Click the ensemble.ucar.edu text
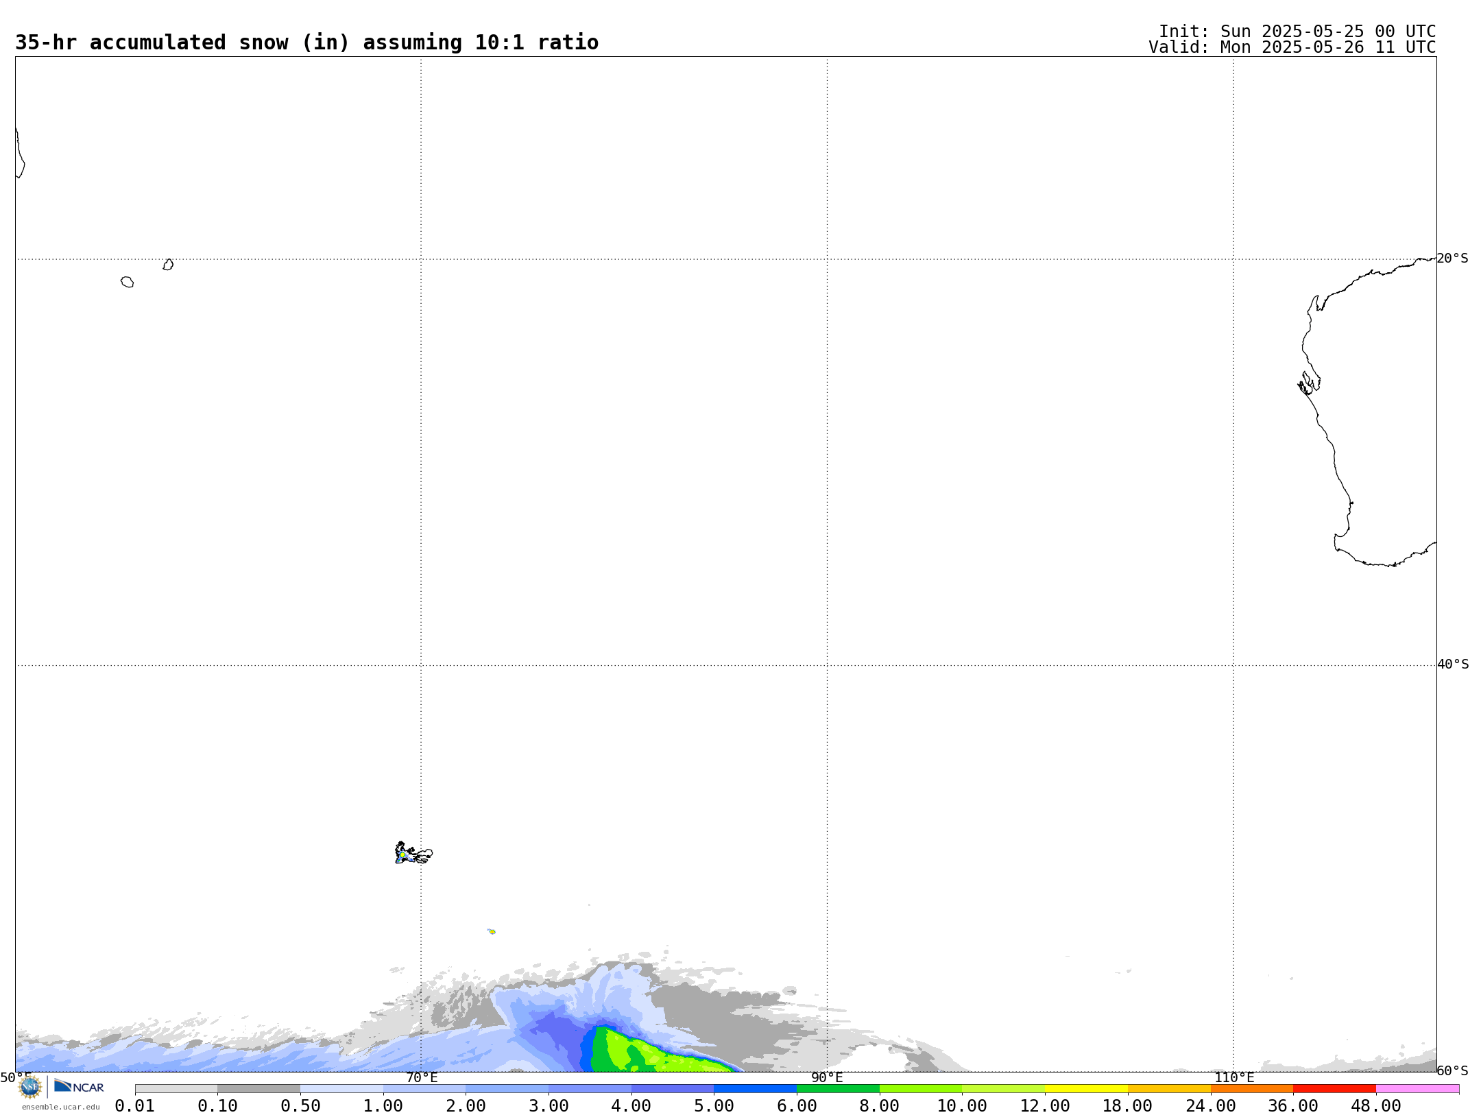The width and height of the screenshot is (1481, 1115). (61, 1107)
